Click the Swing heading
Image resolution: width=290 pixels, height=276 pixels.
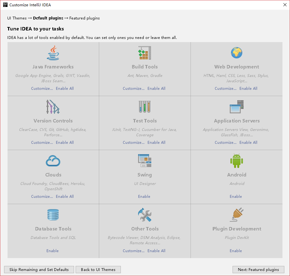pyautogui.click(x=145, y=175)
